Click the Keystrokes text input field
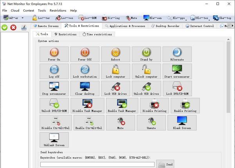Viewport: 235px width, 168px height. point(97,164)
